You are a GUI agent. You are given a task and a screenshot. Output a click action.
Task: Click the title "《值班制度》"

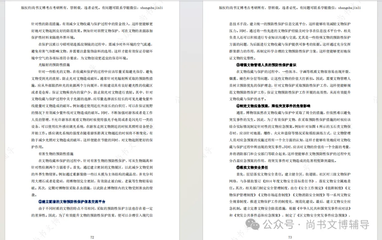coord(335,188)
